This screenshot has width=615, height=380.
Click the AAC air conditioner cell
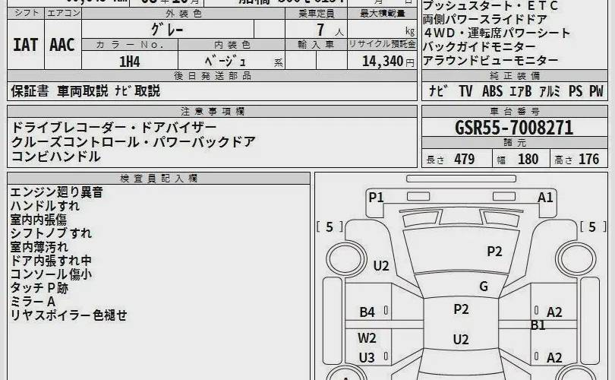[x=61, y=45]
